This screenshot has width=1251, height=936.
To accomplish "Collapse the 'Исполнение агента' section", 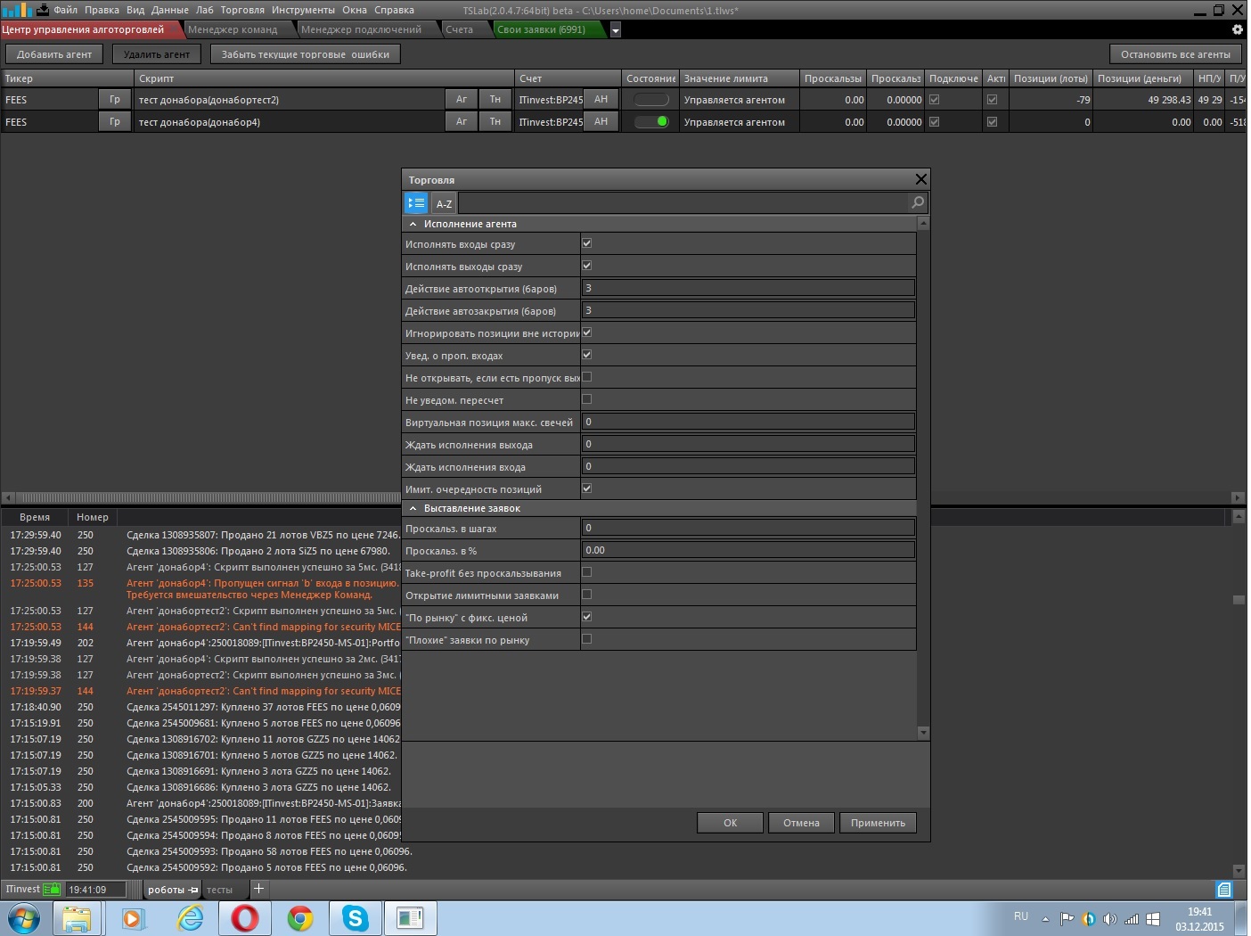I will pos(413,224).
